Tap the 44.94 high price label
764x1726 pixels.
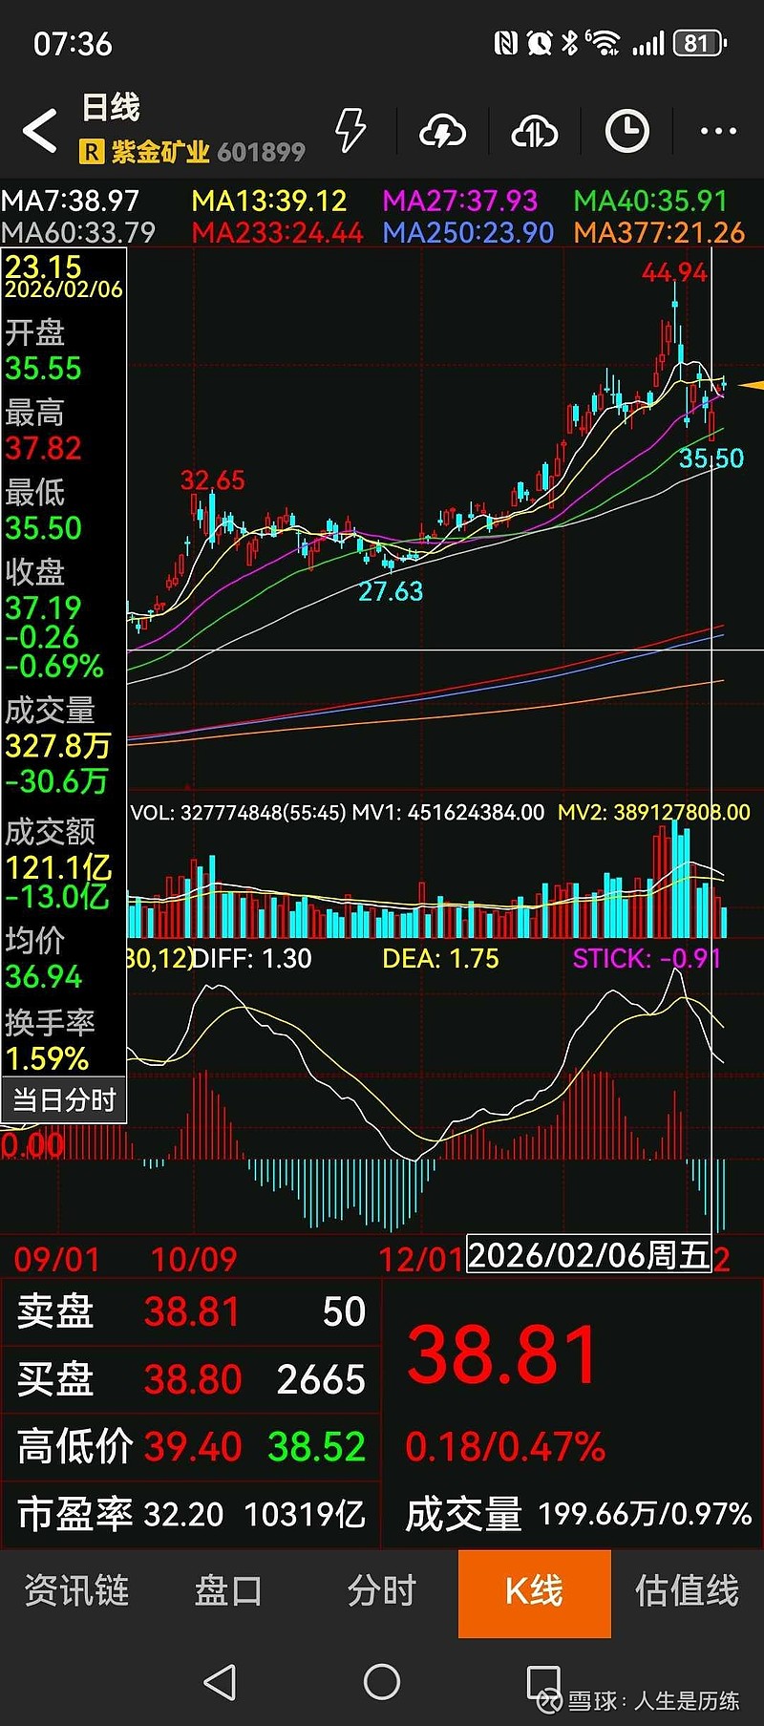tap(674, 273)
